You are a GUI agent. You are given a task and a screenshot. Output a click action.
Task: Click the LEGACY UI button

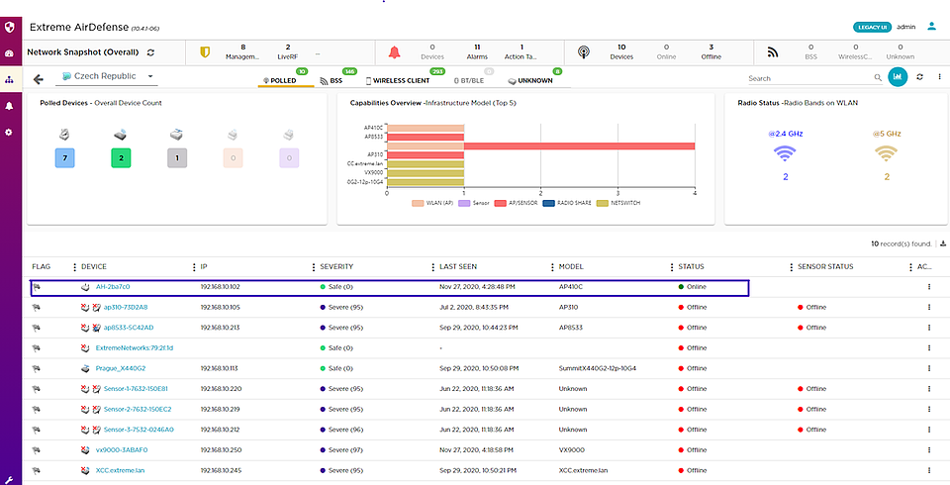[873, 28]
